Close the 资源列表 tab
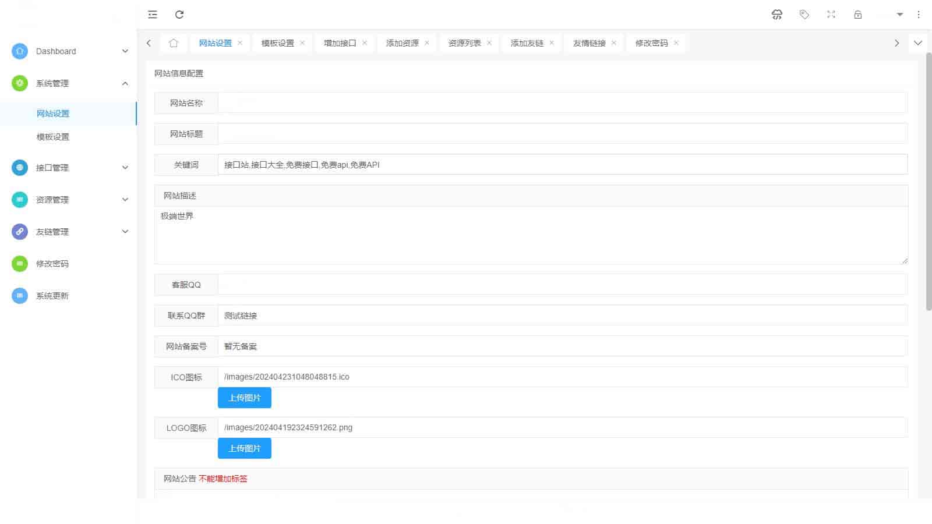 pyautogui.click(x=489, y=43)
